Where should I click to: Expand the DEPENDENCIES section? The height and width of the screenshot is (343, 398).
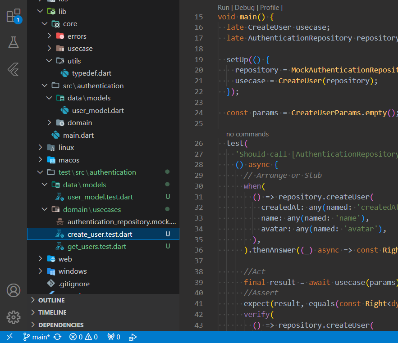[61, 325]
